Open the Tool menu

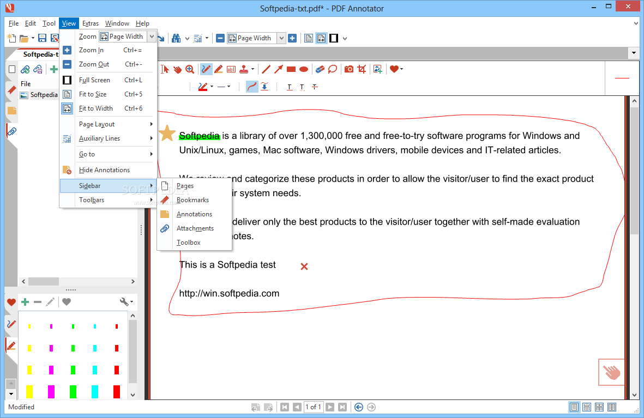(49, 23)
